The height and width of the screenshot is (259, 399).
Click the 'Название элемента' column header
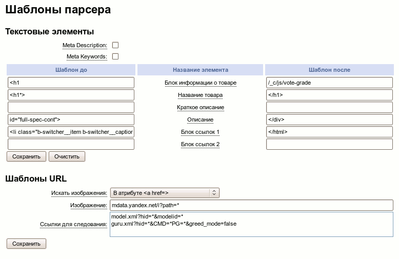point(200,70)
